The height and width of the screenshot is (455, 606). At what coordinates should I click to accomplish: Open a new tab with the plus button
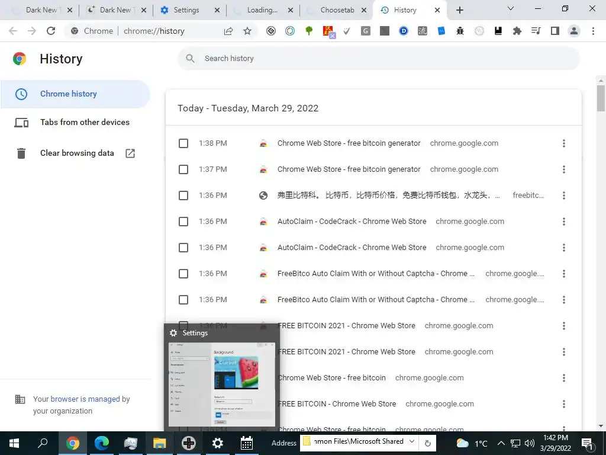click(x=459, y=10)
